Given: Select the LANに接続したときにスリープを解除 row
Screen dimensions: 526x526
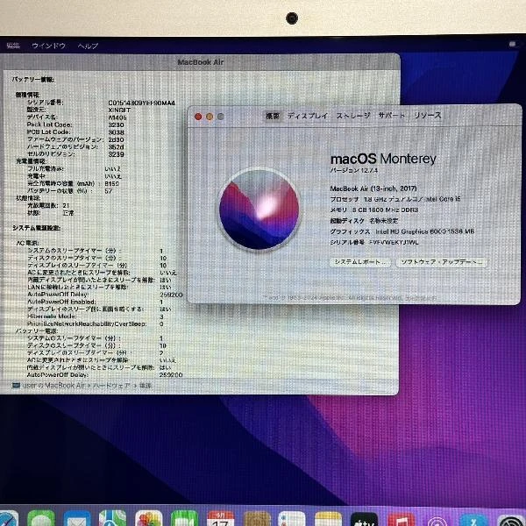Looking at the screenshot, I should 99,288.
